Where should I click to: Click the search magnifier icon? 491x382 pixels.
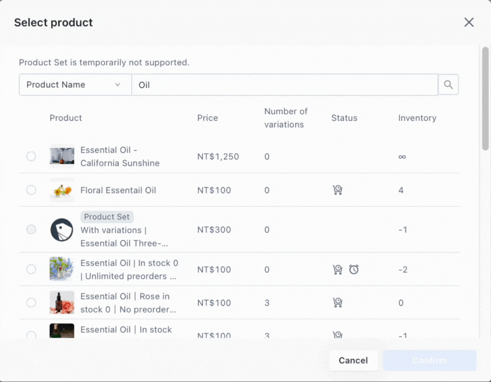[448, 84]
